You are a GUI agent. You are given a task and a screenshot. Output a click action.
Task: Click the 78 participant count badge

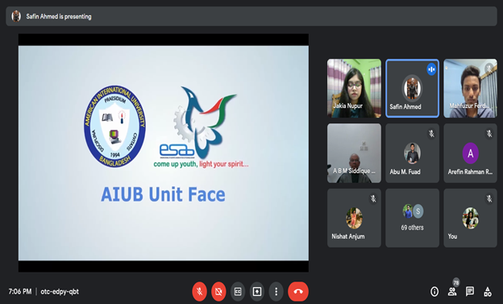coord(456,282)
